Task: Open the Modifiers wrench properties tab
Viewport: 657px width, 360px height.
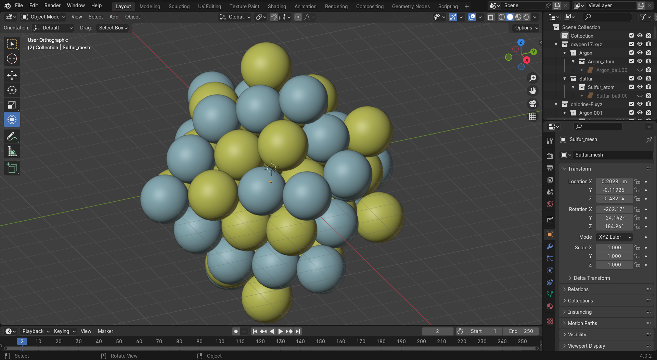Action: [550, 247]
